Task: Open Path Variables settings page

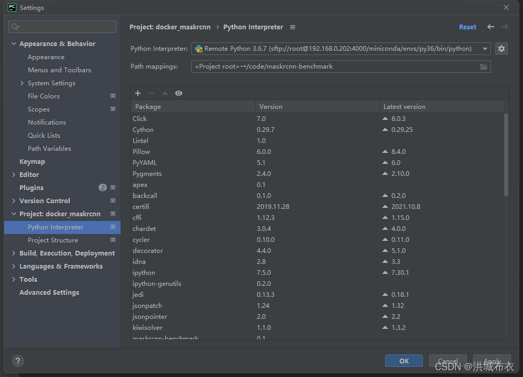Action: click(49, 148)
